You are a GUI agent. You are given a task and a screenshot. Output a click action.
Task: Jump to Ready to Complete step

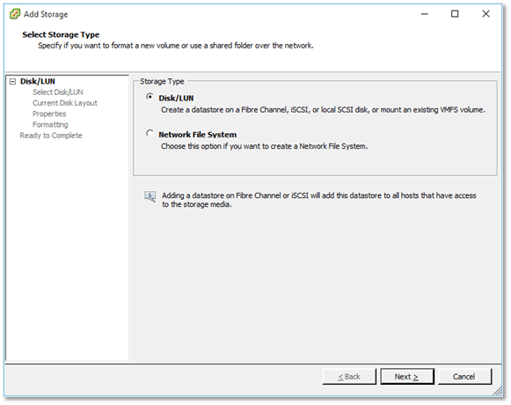(51, 135)
